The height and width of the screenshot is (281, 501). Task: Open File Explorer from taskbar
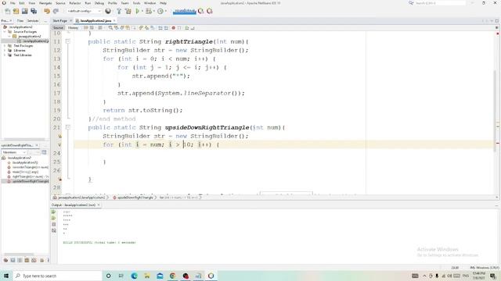(x=147, y=276)
